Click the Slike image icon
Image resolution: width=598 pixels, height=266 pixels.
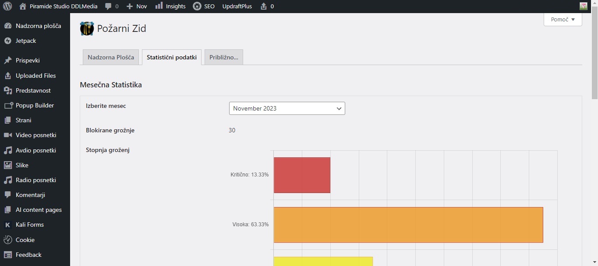(x=7, y=165)
